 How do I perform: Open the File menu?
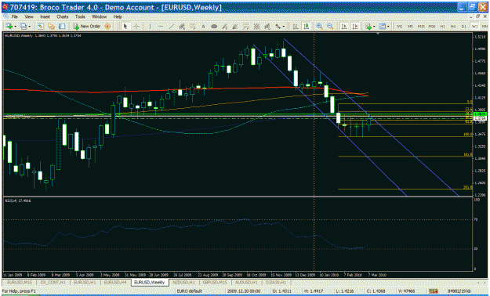15,16
